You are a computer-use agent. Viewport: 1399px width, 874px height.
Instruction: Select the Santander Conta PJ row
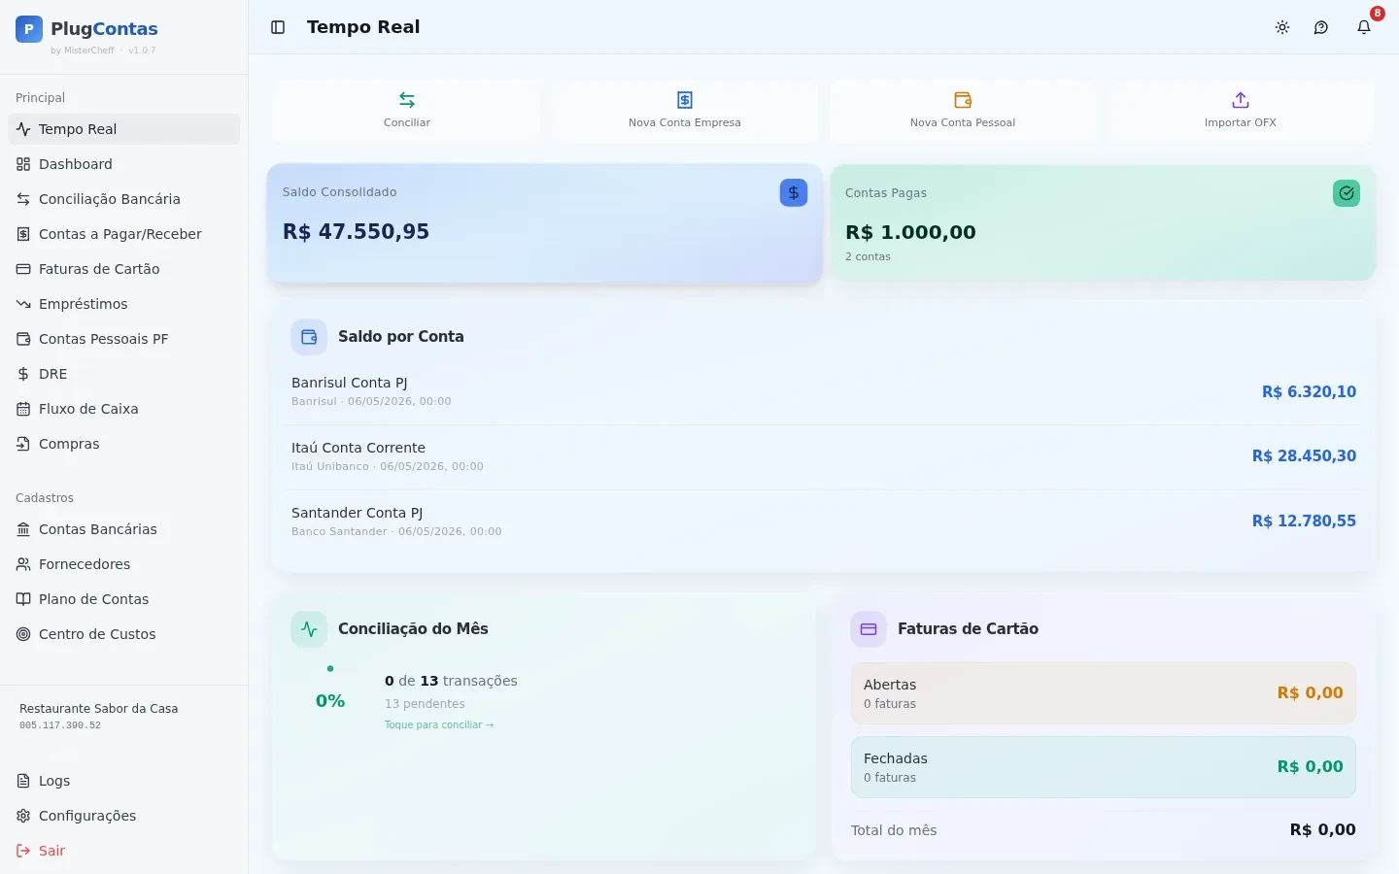click(x=824, y=521)
